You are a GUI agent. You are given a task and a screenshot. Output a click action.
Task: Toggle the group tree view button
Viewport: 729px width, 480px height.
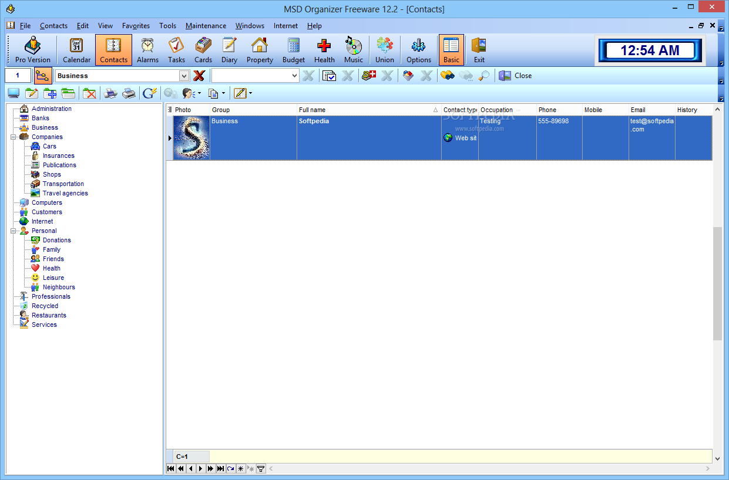(43, 76)
